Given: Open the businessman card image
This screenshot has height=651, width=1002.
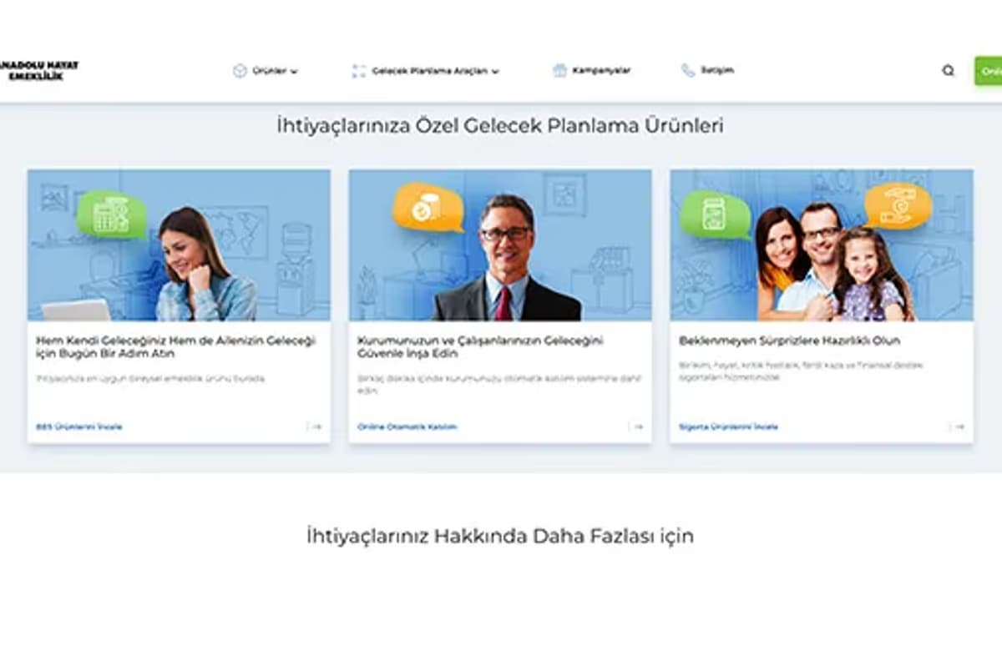Looking at the screenshot, I should pos(500,245).
